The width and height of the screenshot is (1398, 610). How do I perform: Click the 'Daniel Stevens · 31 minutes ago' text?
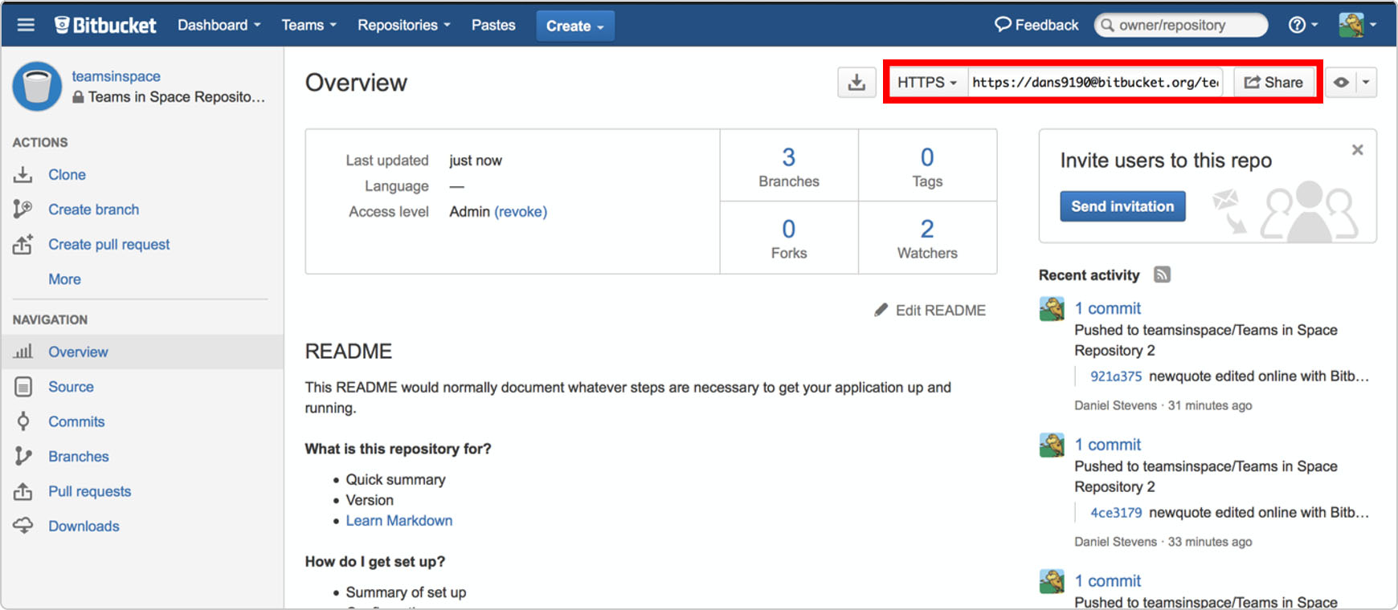[x=1163, y=405]
